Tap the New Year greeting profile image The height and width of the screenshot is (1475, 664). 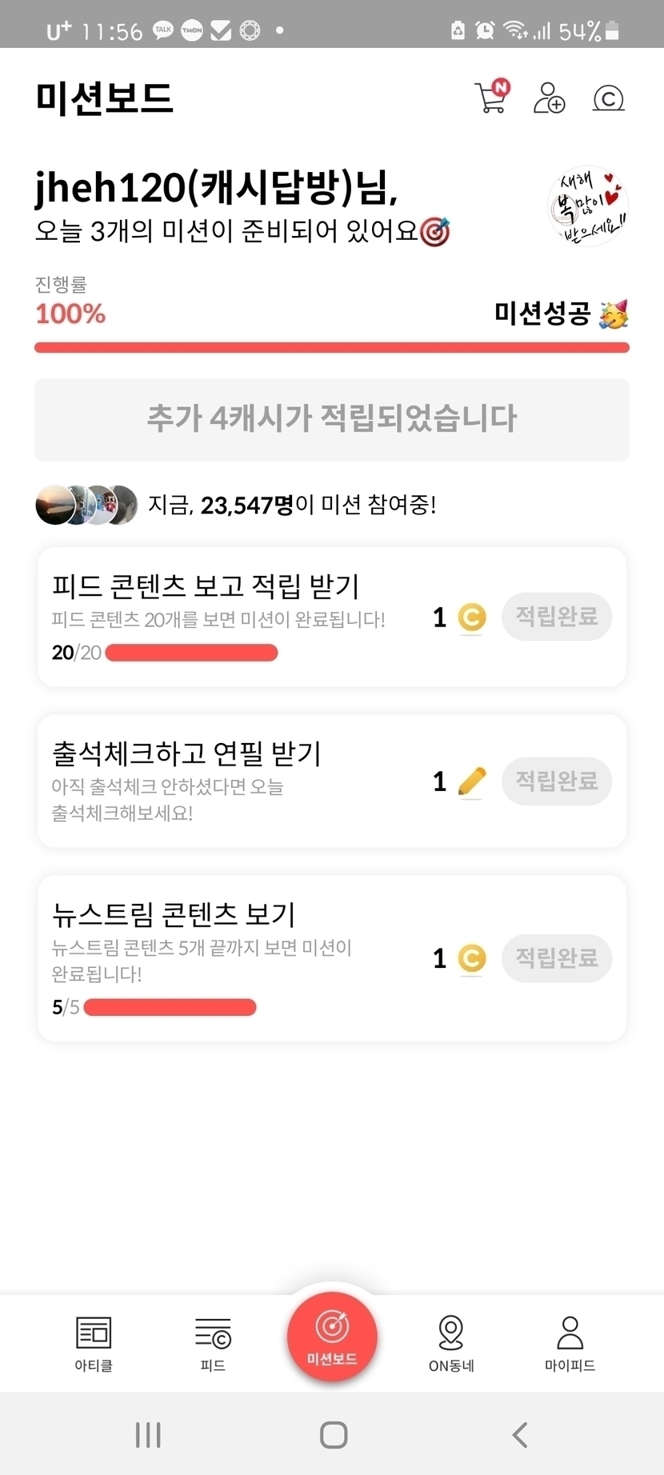pyautogui.click(x=588, y=207)
